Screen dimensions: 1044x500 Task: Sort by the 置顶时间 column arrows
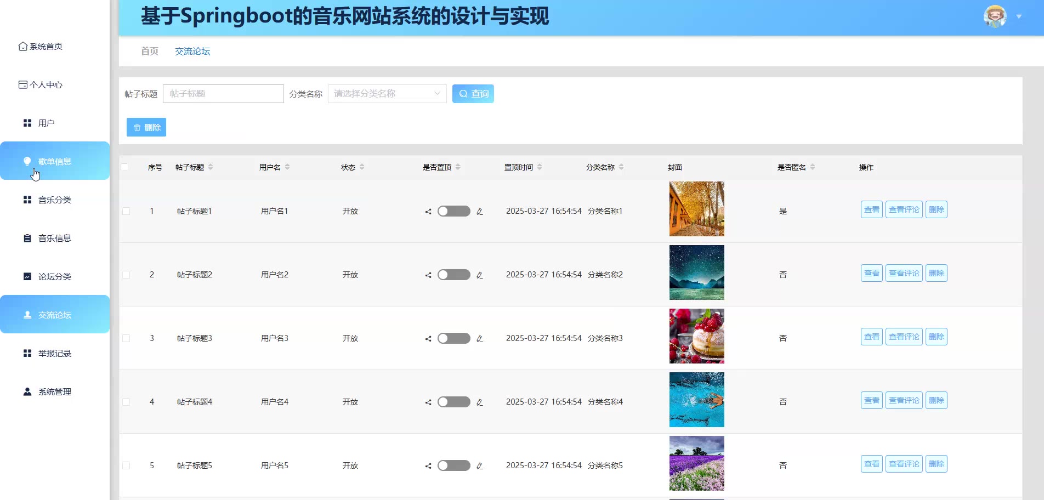(540, 167)
